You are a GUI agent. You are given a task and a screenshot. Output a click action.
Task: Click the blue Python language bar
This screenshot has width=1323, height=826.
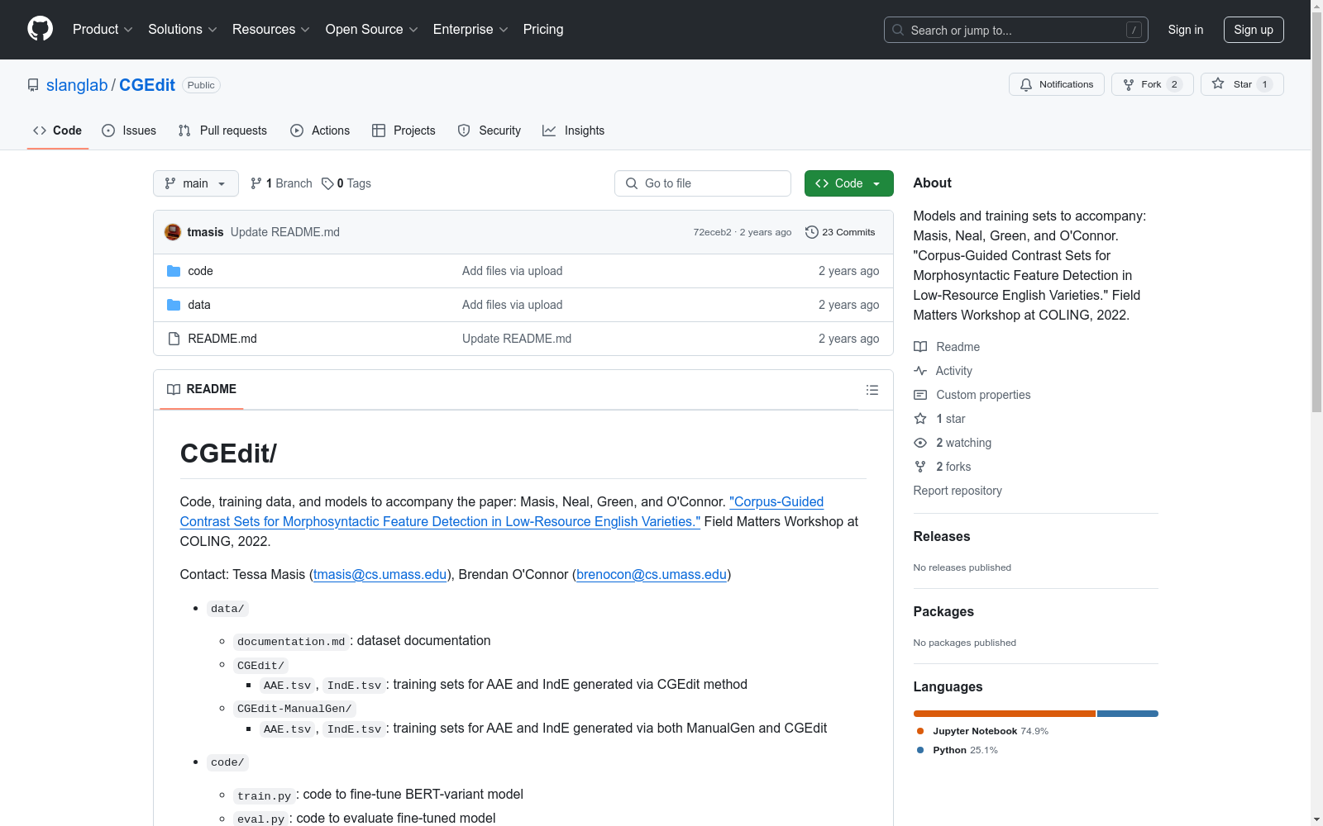click(x=1128, y=714)
